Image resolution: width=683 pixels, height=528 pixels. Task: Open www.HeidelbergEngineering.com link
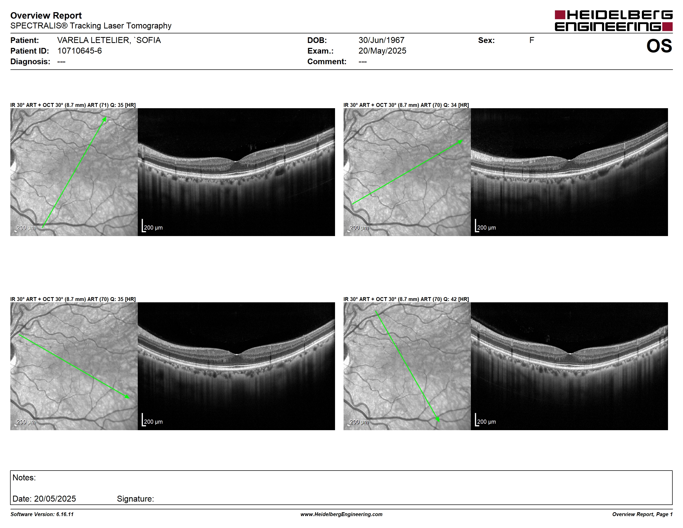341,515
